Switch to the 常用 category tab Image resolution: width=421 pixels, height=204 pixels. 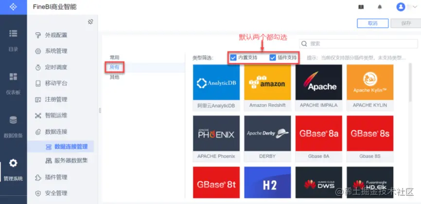114,57
